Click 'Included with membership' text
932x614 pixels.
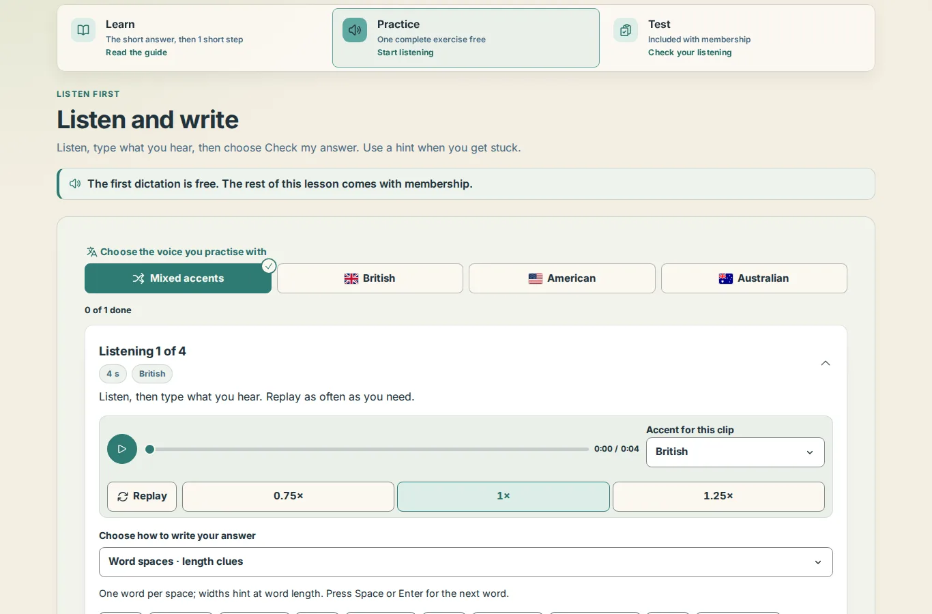click(699, 40)
